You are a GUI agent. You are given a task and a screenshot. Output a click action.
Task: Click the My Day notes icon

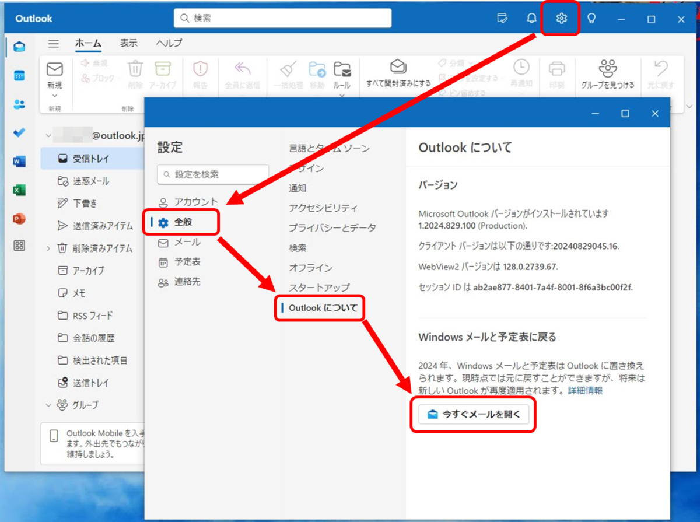(502, 19)
